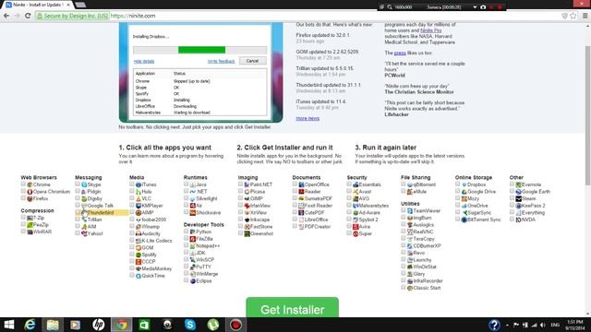Screen dimensions: 591x332
Task: Click the Malwarebytes icon in Security
Action: click(356, 206)
